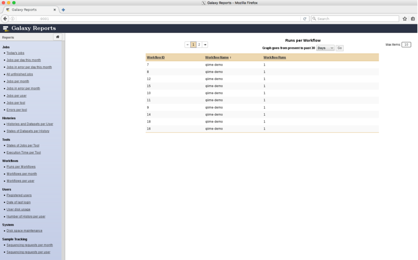Go to next page using arrow icon
The height and width of the screenshot is (260, 418).
tap(205, 45)
